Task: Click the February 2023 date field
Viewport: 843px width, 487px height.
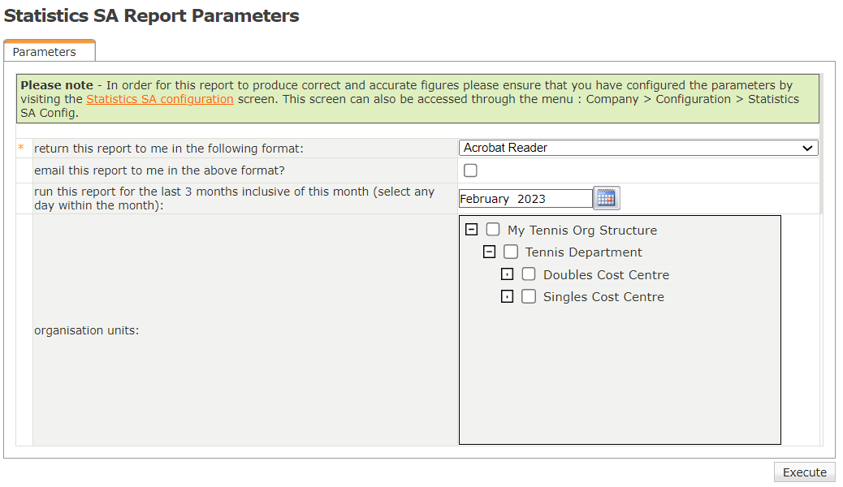Action: (x=525, y=198)
